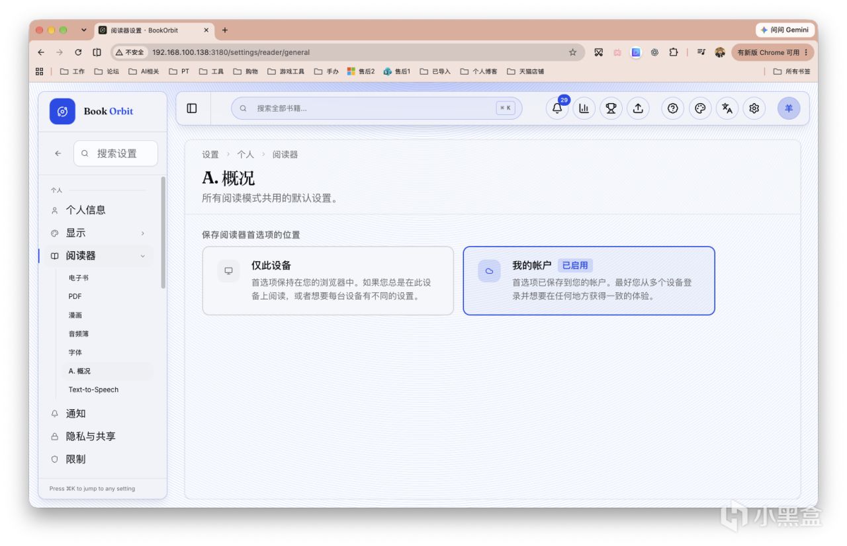Image resolution: width=847 pixels, height=546 pixels.
Task: Open the trophy achievements icon
Action: pos(611,108)
